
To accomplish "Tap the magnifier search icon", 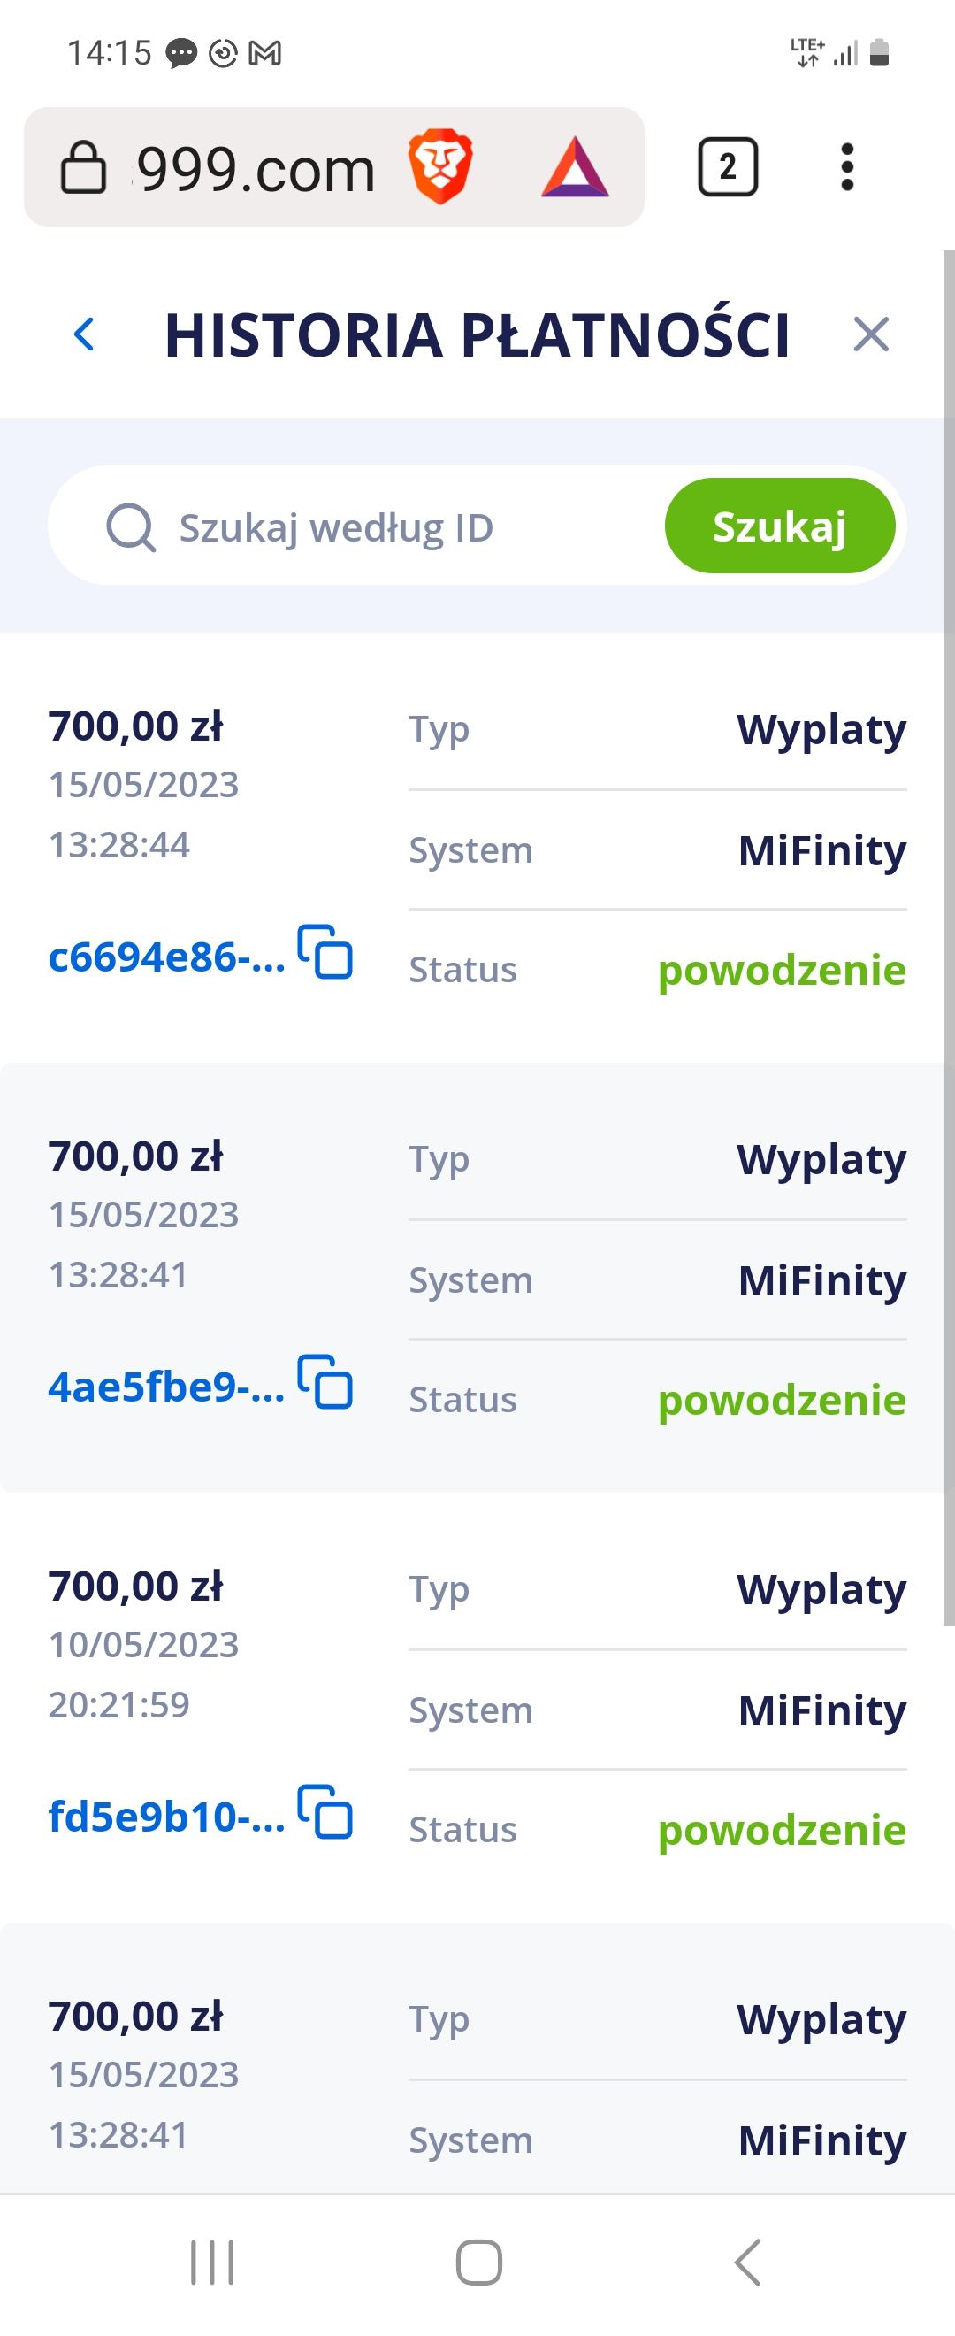I will coord(131,526).
